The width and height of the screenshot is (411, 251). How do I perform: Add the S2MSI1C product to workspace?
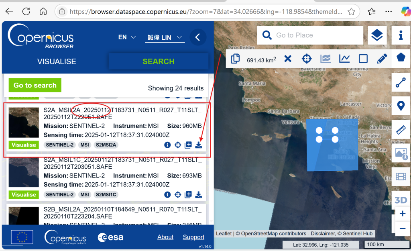click(x=188, y=195)
